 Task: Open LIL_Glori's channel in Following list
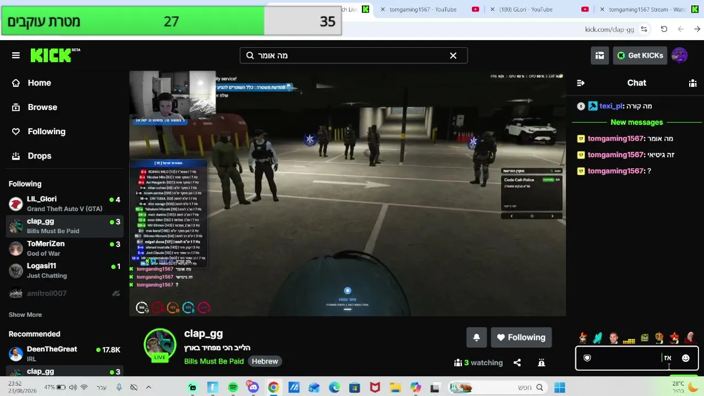pos(65,204)
